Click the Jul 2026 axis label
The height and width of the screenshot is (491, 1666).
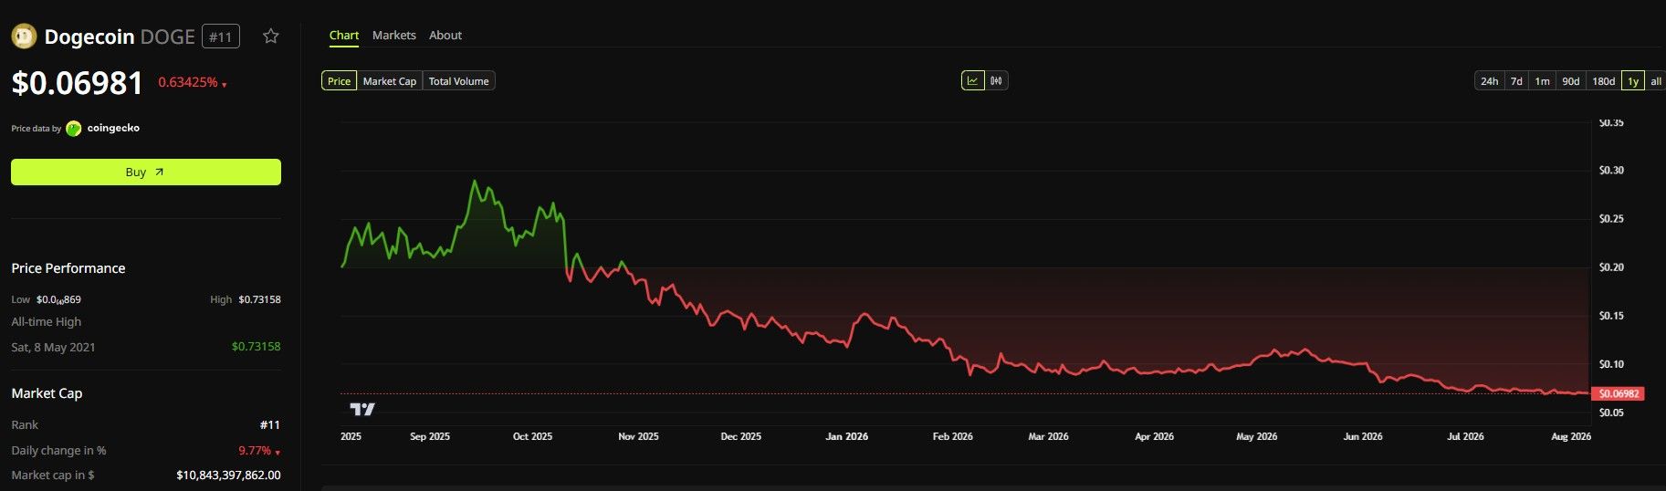point(1465,436)
